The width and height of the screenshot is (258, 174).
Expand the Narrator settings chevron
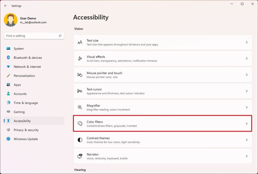click(247, 156)
